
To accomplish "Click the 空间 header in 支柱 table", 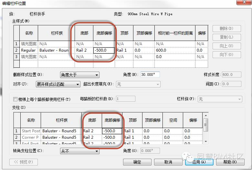I will tap(173, 120).
